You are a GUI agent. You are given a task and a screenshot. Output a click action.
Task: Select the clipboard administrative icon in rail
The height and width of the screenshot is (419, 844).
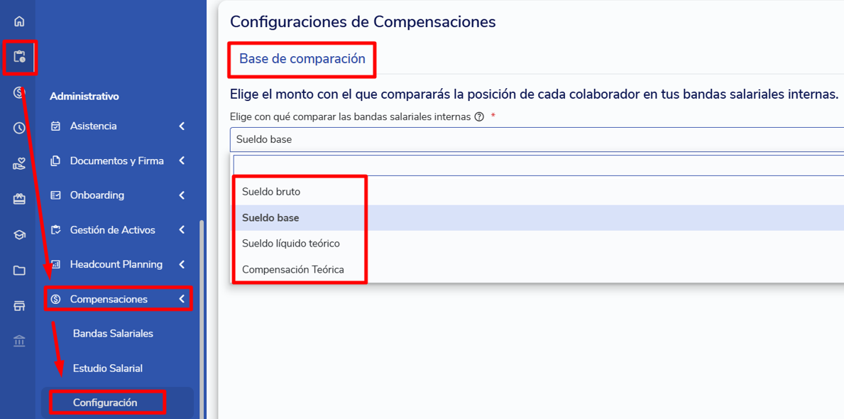tap(19, 57)
